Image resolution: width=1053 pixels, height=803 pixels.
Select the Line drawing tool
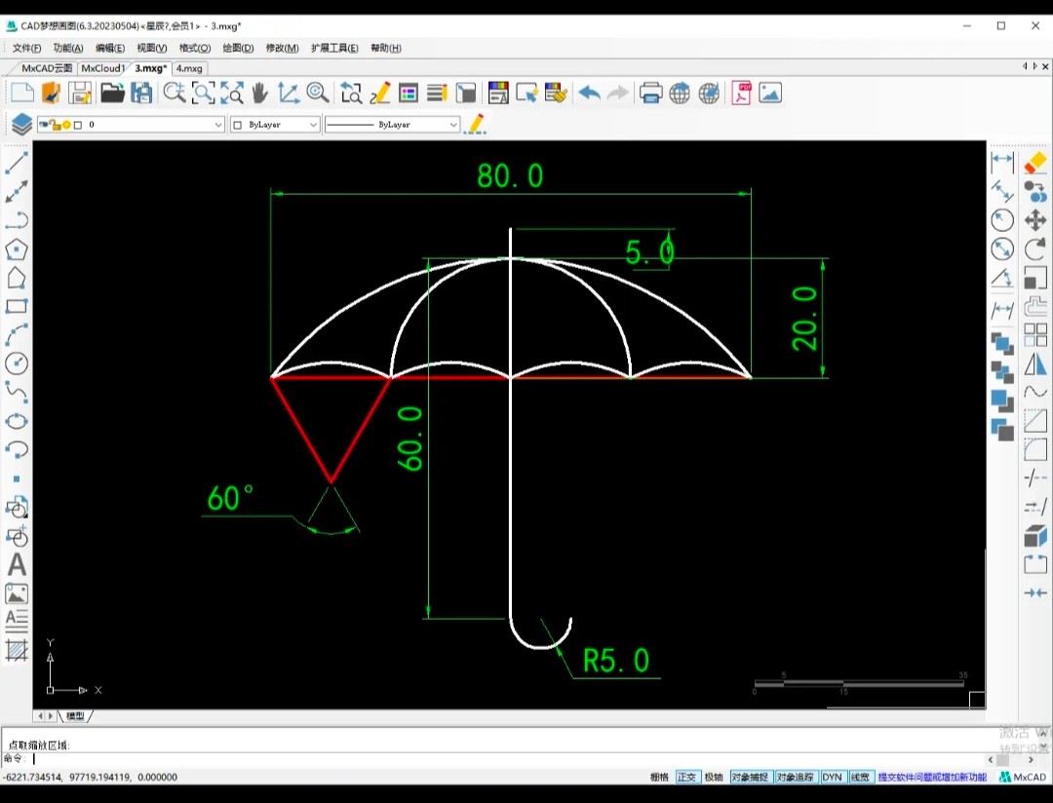click(x=17, y=163)
